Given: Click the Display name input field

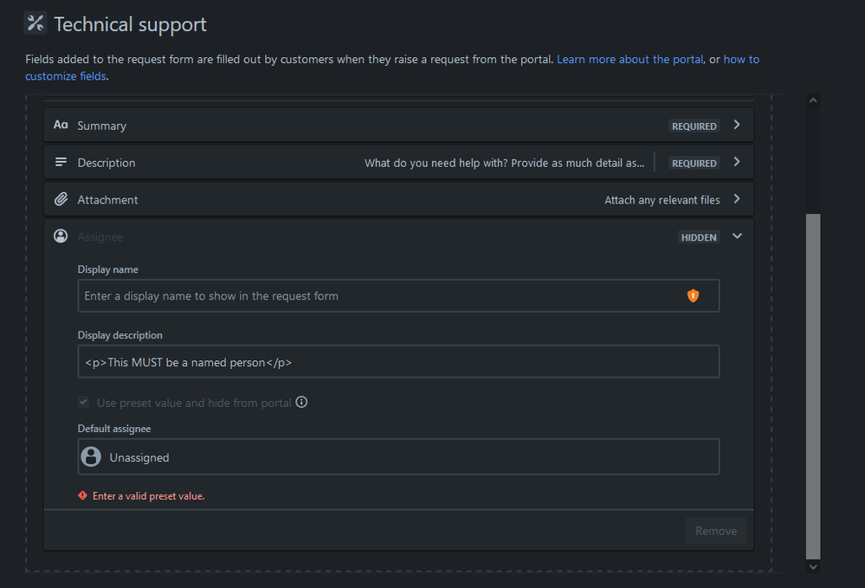Looking at the screenshot, I should [381, 296].
